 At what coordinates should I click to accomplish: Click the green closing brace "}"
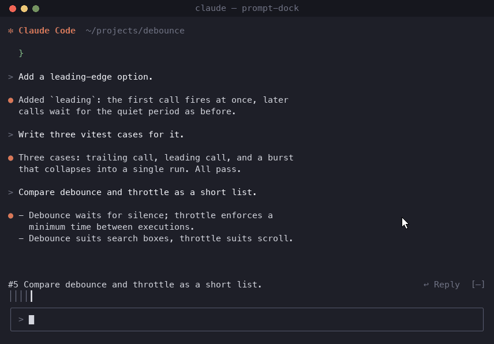click(21, 53)
